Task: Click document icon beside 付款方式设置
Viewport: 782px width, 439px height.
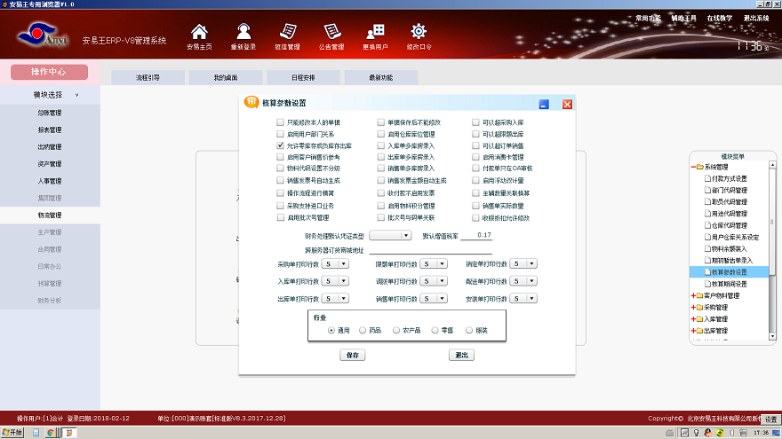Action: [x=707, y=178]
